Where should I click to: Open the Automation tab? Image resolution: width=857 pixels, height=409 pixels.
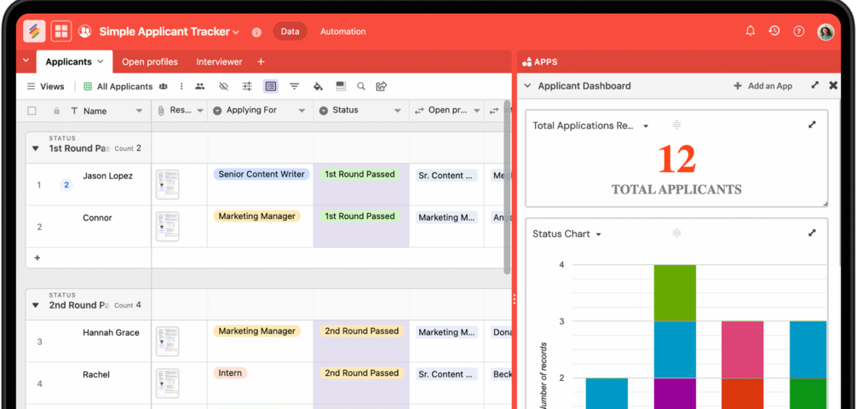point(342,32)
